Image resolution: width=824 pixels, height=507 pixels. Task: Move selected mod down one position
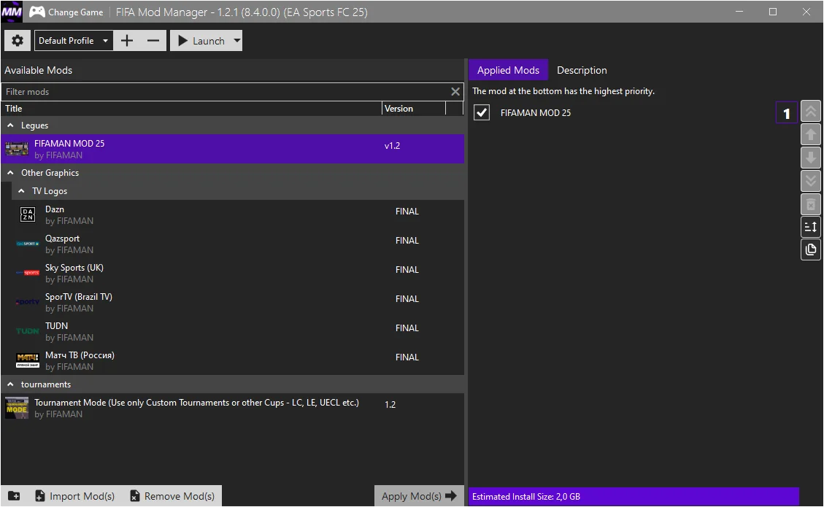click(810, 158)
